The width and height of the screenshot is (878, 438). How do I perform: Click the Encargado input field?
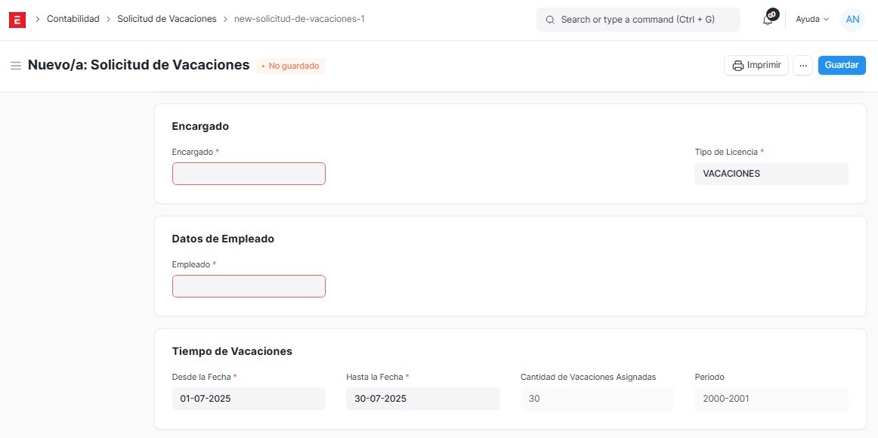tap(249, 174)
